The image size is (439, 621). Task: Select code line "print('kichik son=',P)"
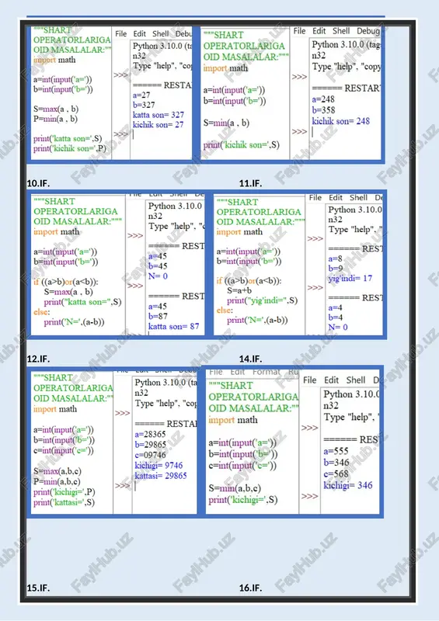point(70,149)
